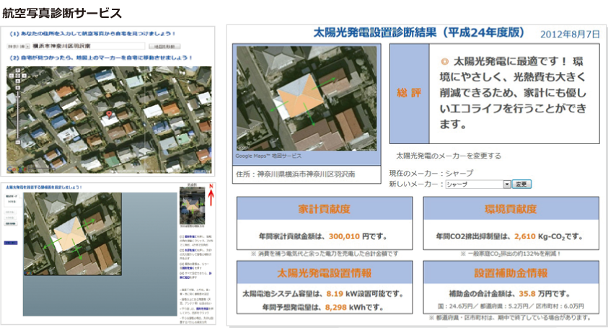Click the 300,010 yen household contribution value
This screenshot has height=335, width=608.
click(x=344, y=236)
